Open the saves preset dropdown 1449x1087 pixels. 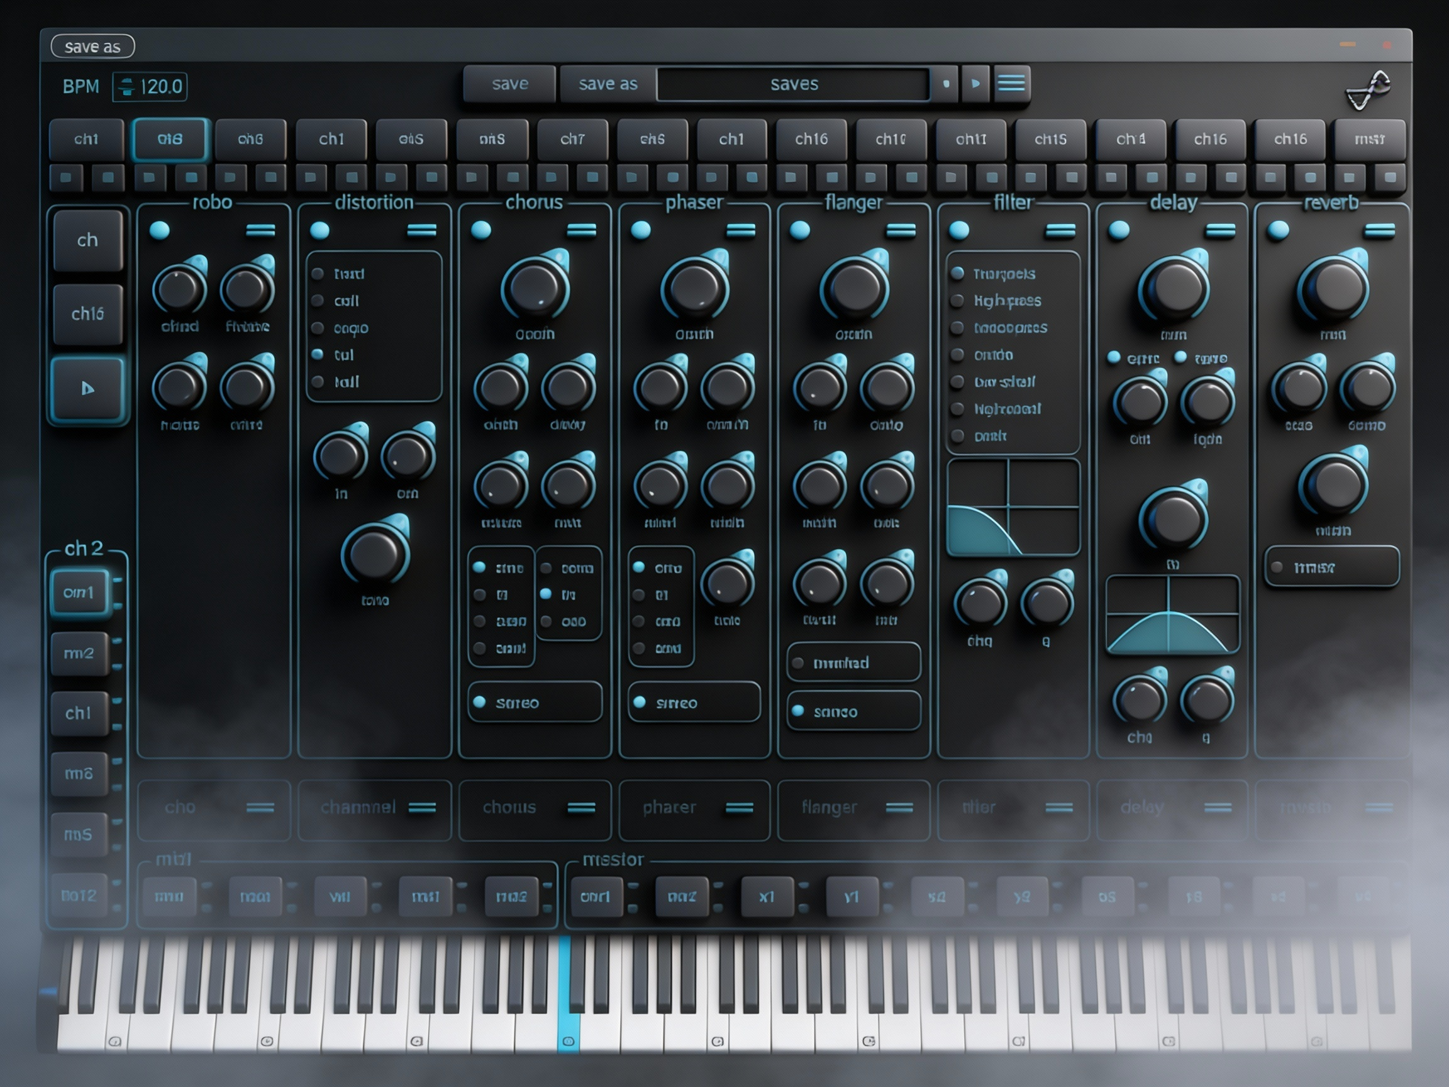coord(792,83)
